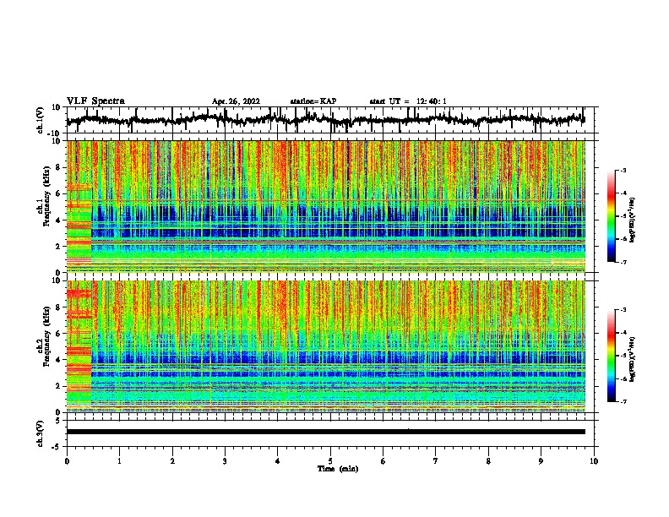Click time axis tick label "10" at right end
This screenshot has height=517, width=669.
click(x=594, y=461)
